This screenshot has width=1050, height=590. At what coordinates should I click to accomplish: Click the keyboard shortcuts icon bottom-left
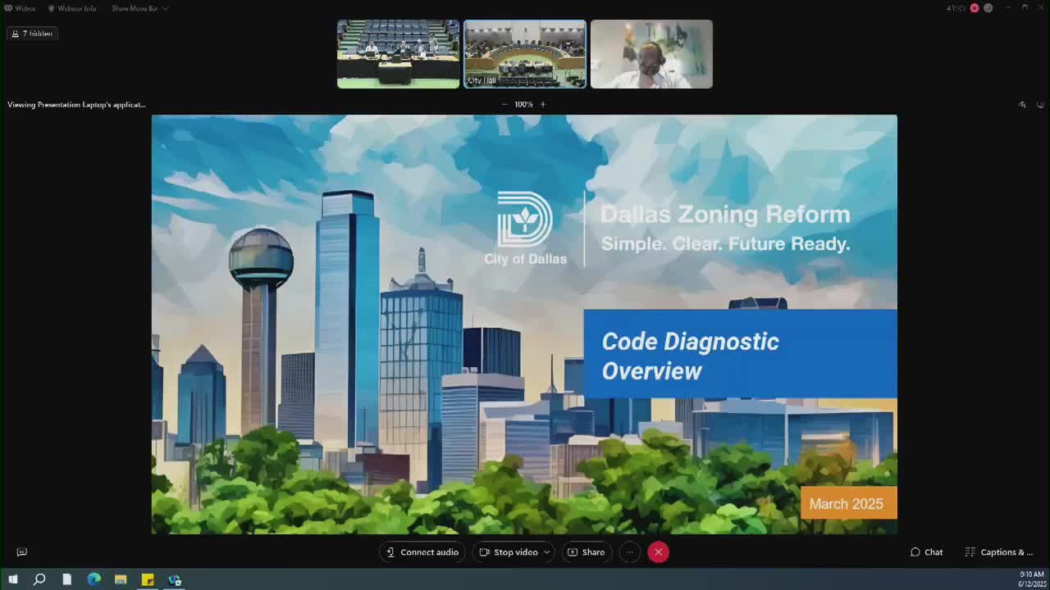[22, 552]
